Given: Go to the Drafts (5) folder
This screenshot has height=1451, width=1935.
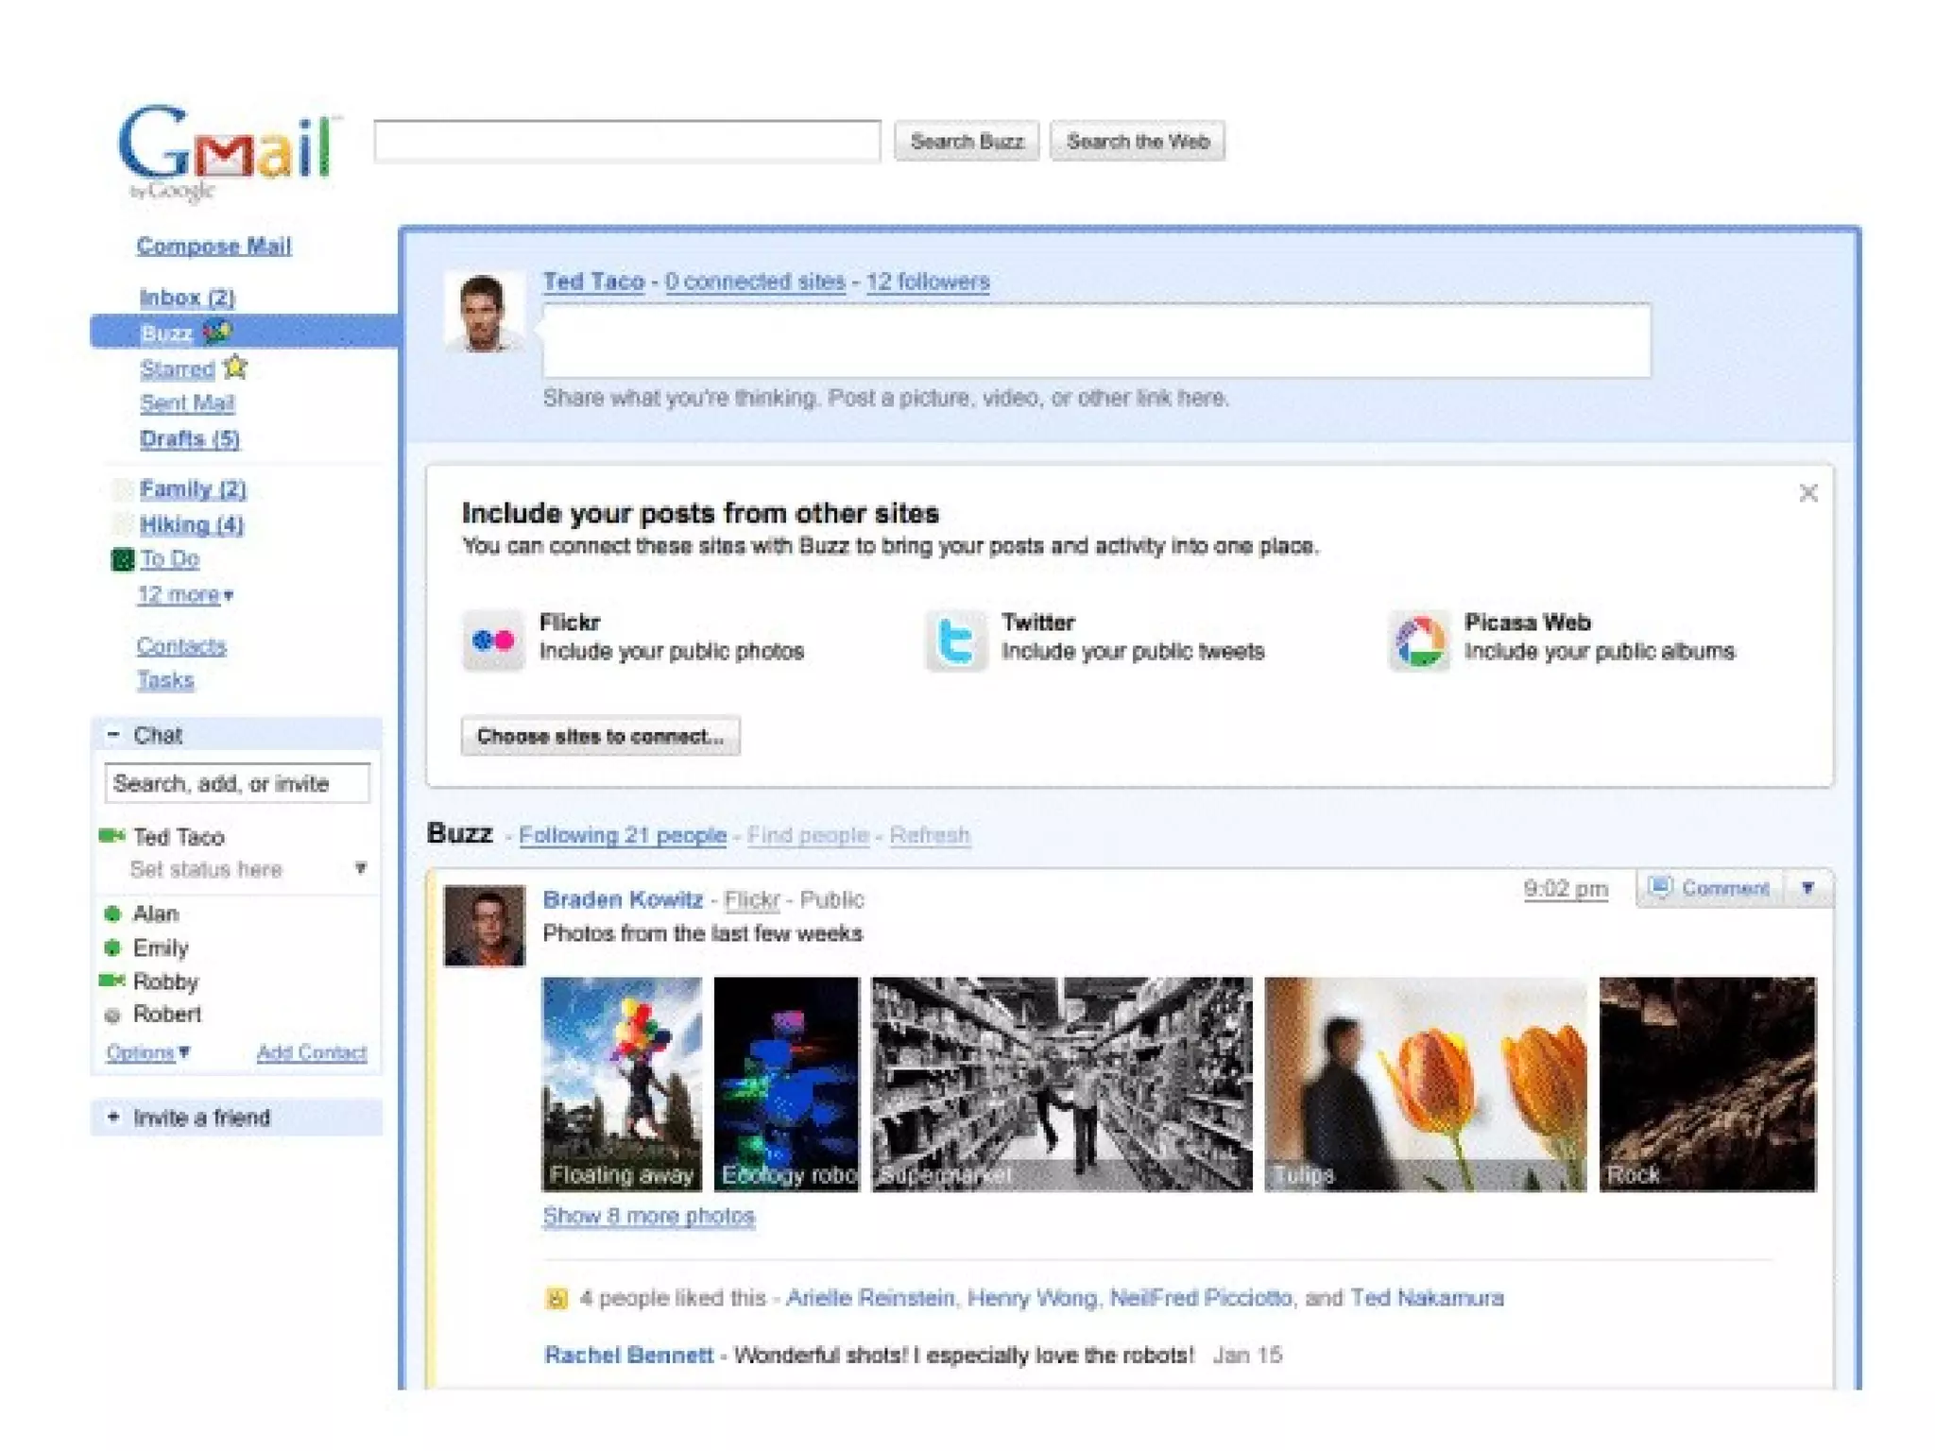Looking at the screenshot, I should (189, 438).
